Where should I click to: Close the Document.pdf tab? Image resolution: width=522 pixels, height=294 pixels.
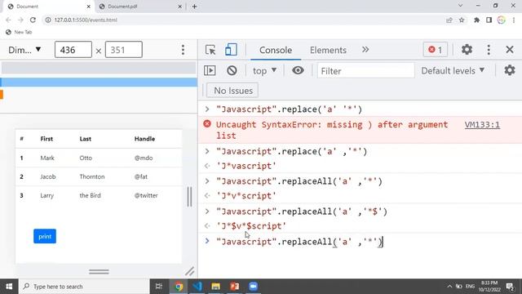pyautogui.click(x=179, y=7)
